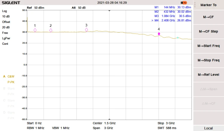Image resolution: width=224 pixels, height=131 pixels.
Task: Select marker 1 diamond on trace
Action: point(35,30)
